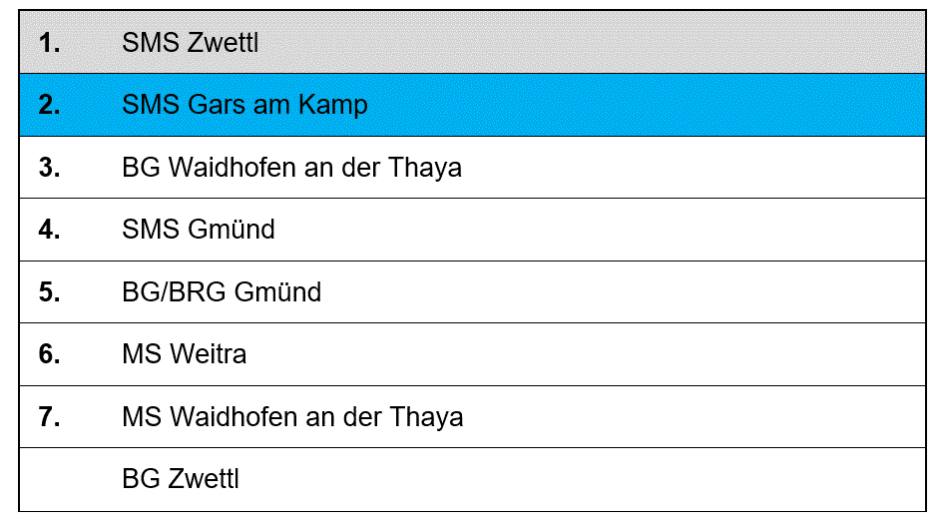944x524 pixels.
Task: Select MS Waidhofen an der Thaya
Action: [292, 417]
